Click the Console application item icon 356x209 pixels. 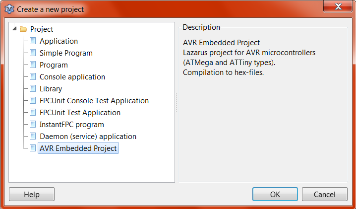point(33,77)
